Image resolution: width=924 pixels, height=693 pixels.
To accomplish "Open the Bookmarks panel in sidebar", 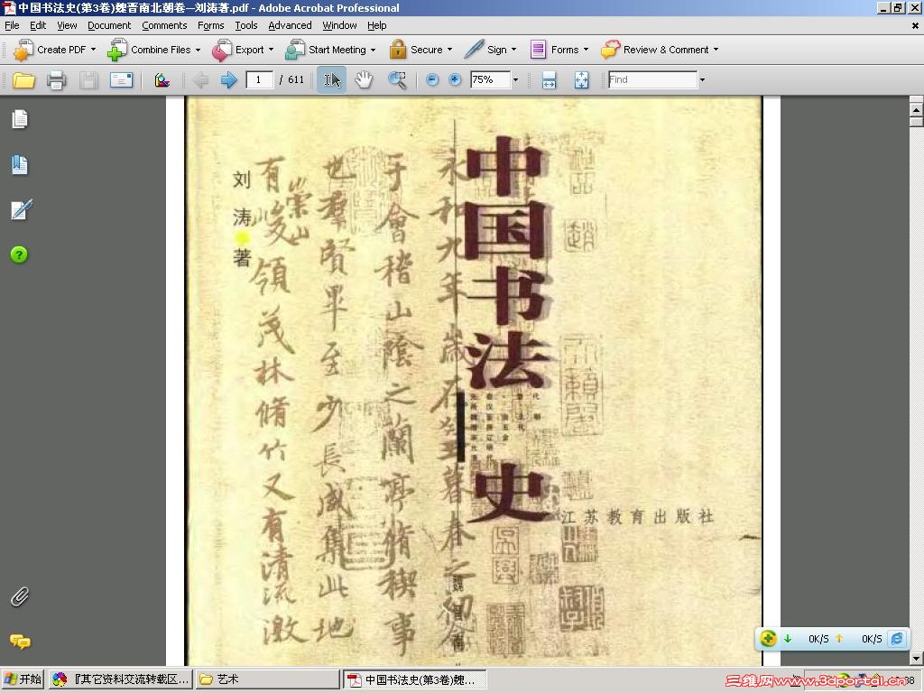I will (20, 164).
